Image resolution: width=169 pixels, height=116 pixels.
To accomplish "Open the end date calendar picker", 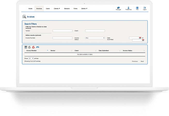I will [143, 40].
